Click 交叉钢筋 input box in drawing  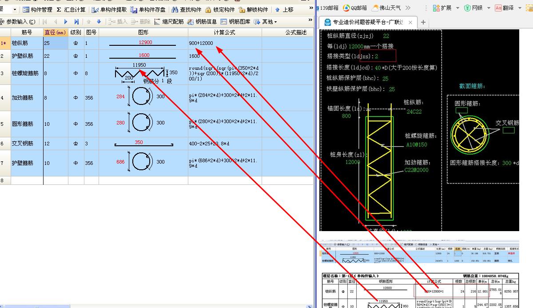[509, 130]
